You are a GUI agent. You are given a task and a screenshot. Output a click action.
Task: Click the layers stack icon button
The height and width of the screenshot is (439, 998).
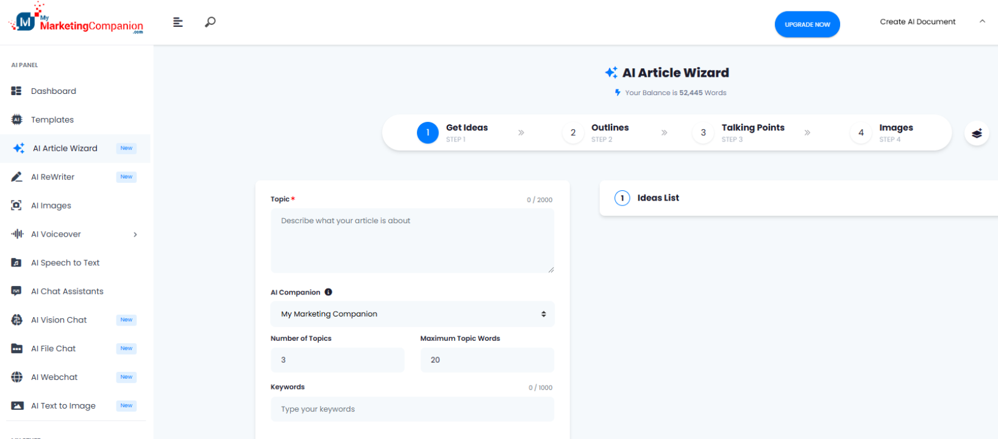(x=976, y=133)
